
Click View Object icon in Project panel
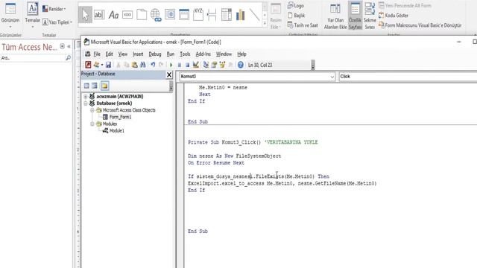tap(95, 86)
